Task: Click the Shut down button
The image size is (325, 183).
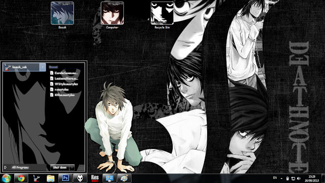Action: coord(59,167)
